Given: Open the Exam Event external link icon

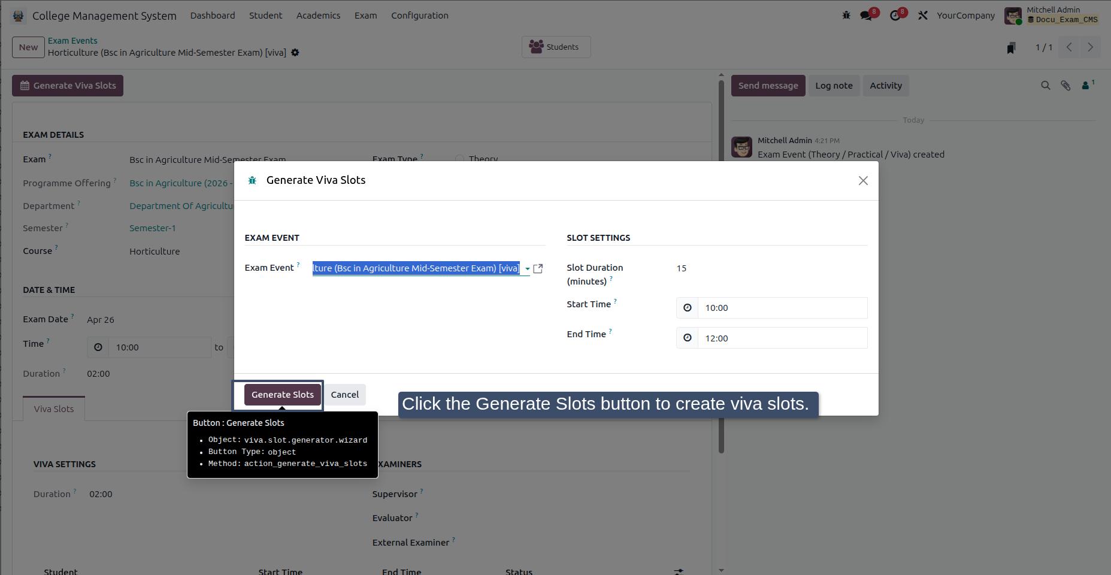Looking at the screenshot, I should coord(538,269).
